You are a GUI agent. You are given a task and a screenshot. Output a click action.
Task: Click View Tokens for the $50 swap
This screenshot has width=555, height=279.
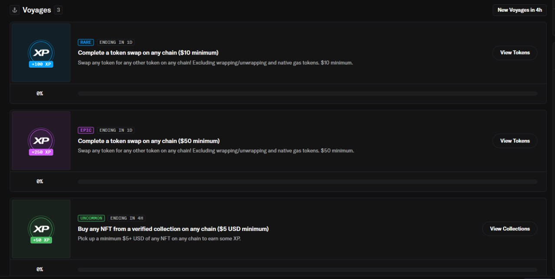pos(515,141)
